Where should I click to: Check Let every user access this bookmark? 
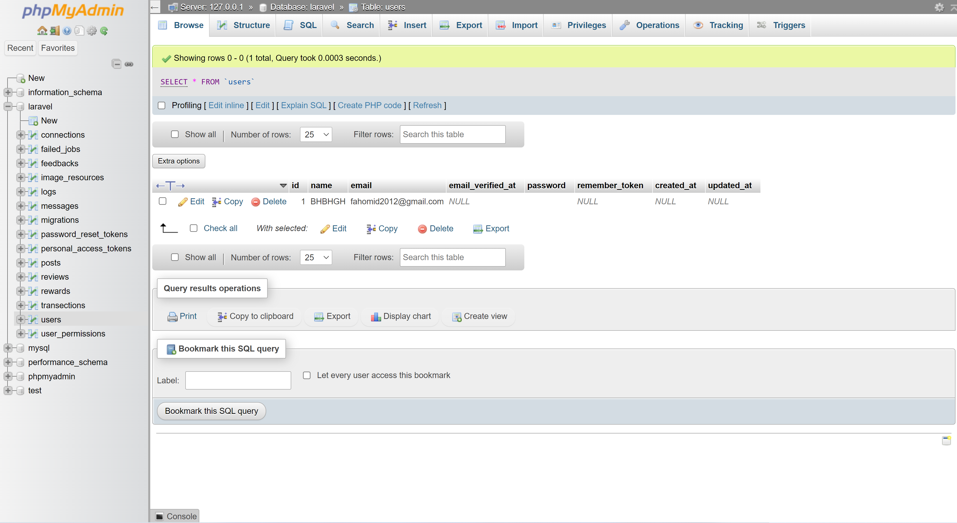pos(307,375)
